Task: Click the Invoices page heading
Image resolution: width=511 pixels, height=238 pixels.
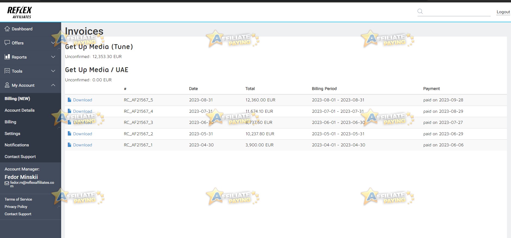Action: pos(84,31)
